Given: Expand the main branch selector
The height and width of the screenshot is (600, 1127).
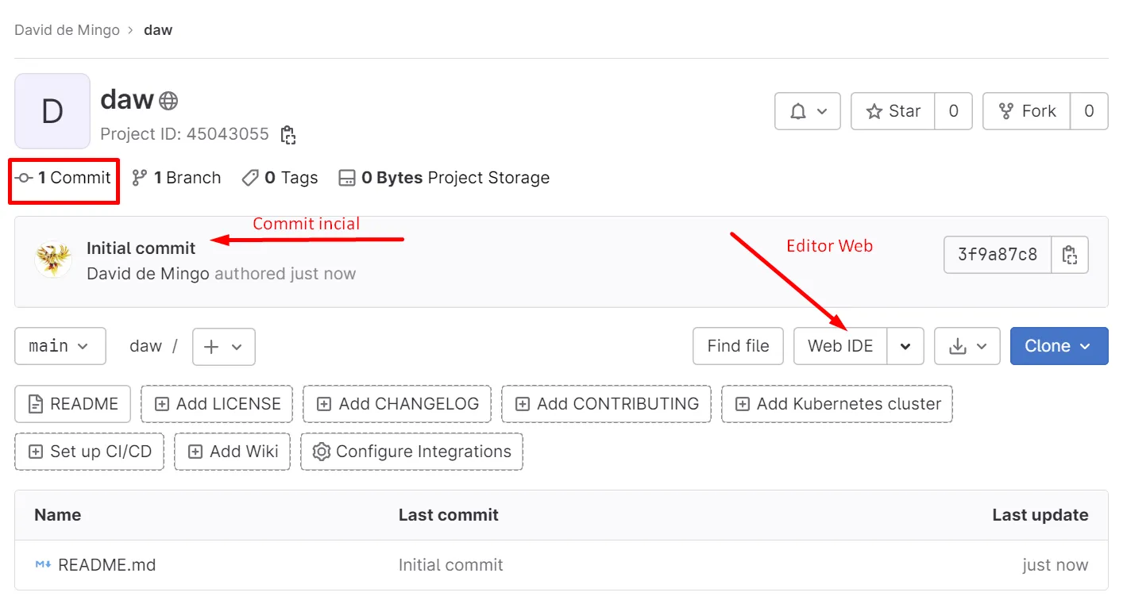Looking at the screenshot, I should 60,346.
